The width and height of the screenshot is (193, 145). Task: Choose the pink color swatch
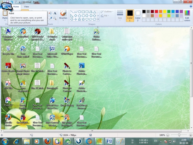[x=156, y=16]
